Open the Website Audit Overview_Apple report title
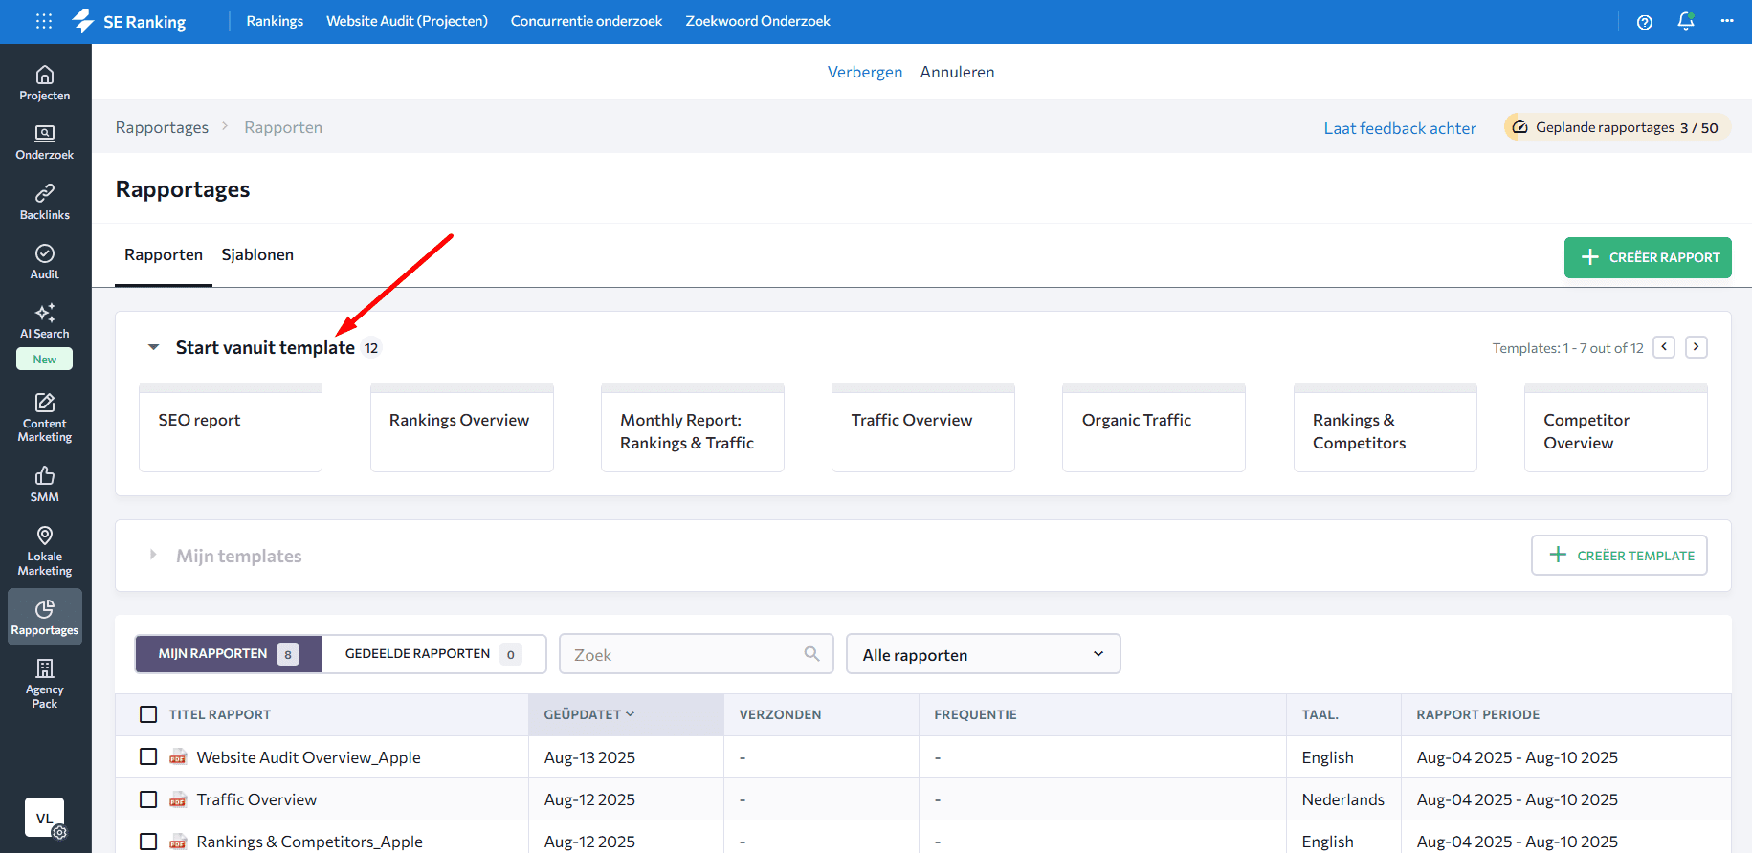The height and width of the screenshot is (853, 1752). (x=308, y=757)
